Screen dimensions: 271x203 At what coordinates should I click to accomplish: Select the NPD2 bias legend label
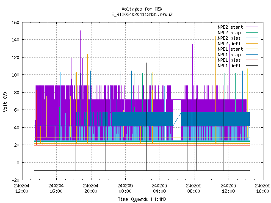(229, 38)
